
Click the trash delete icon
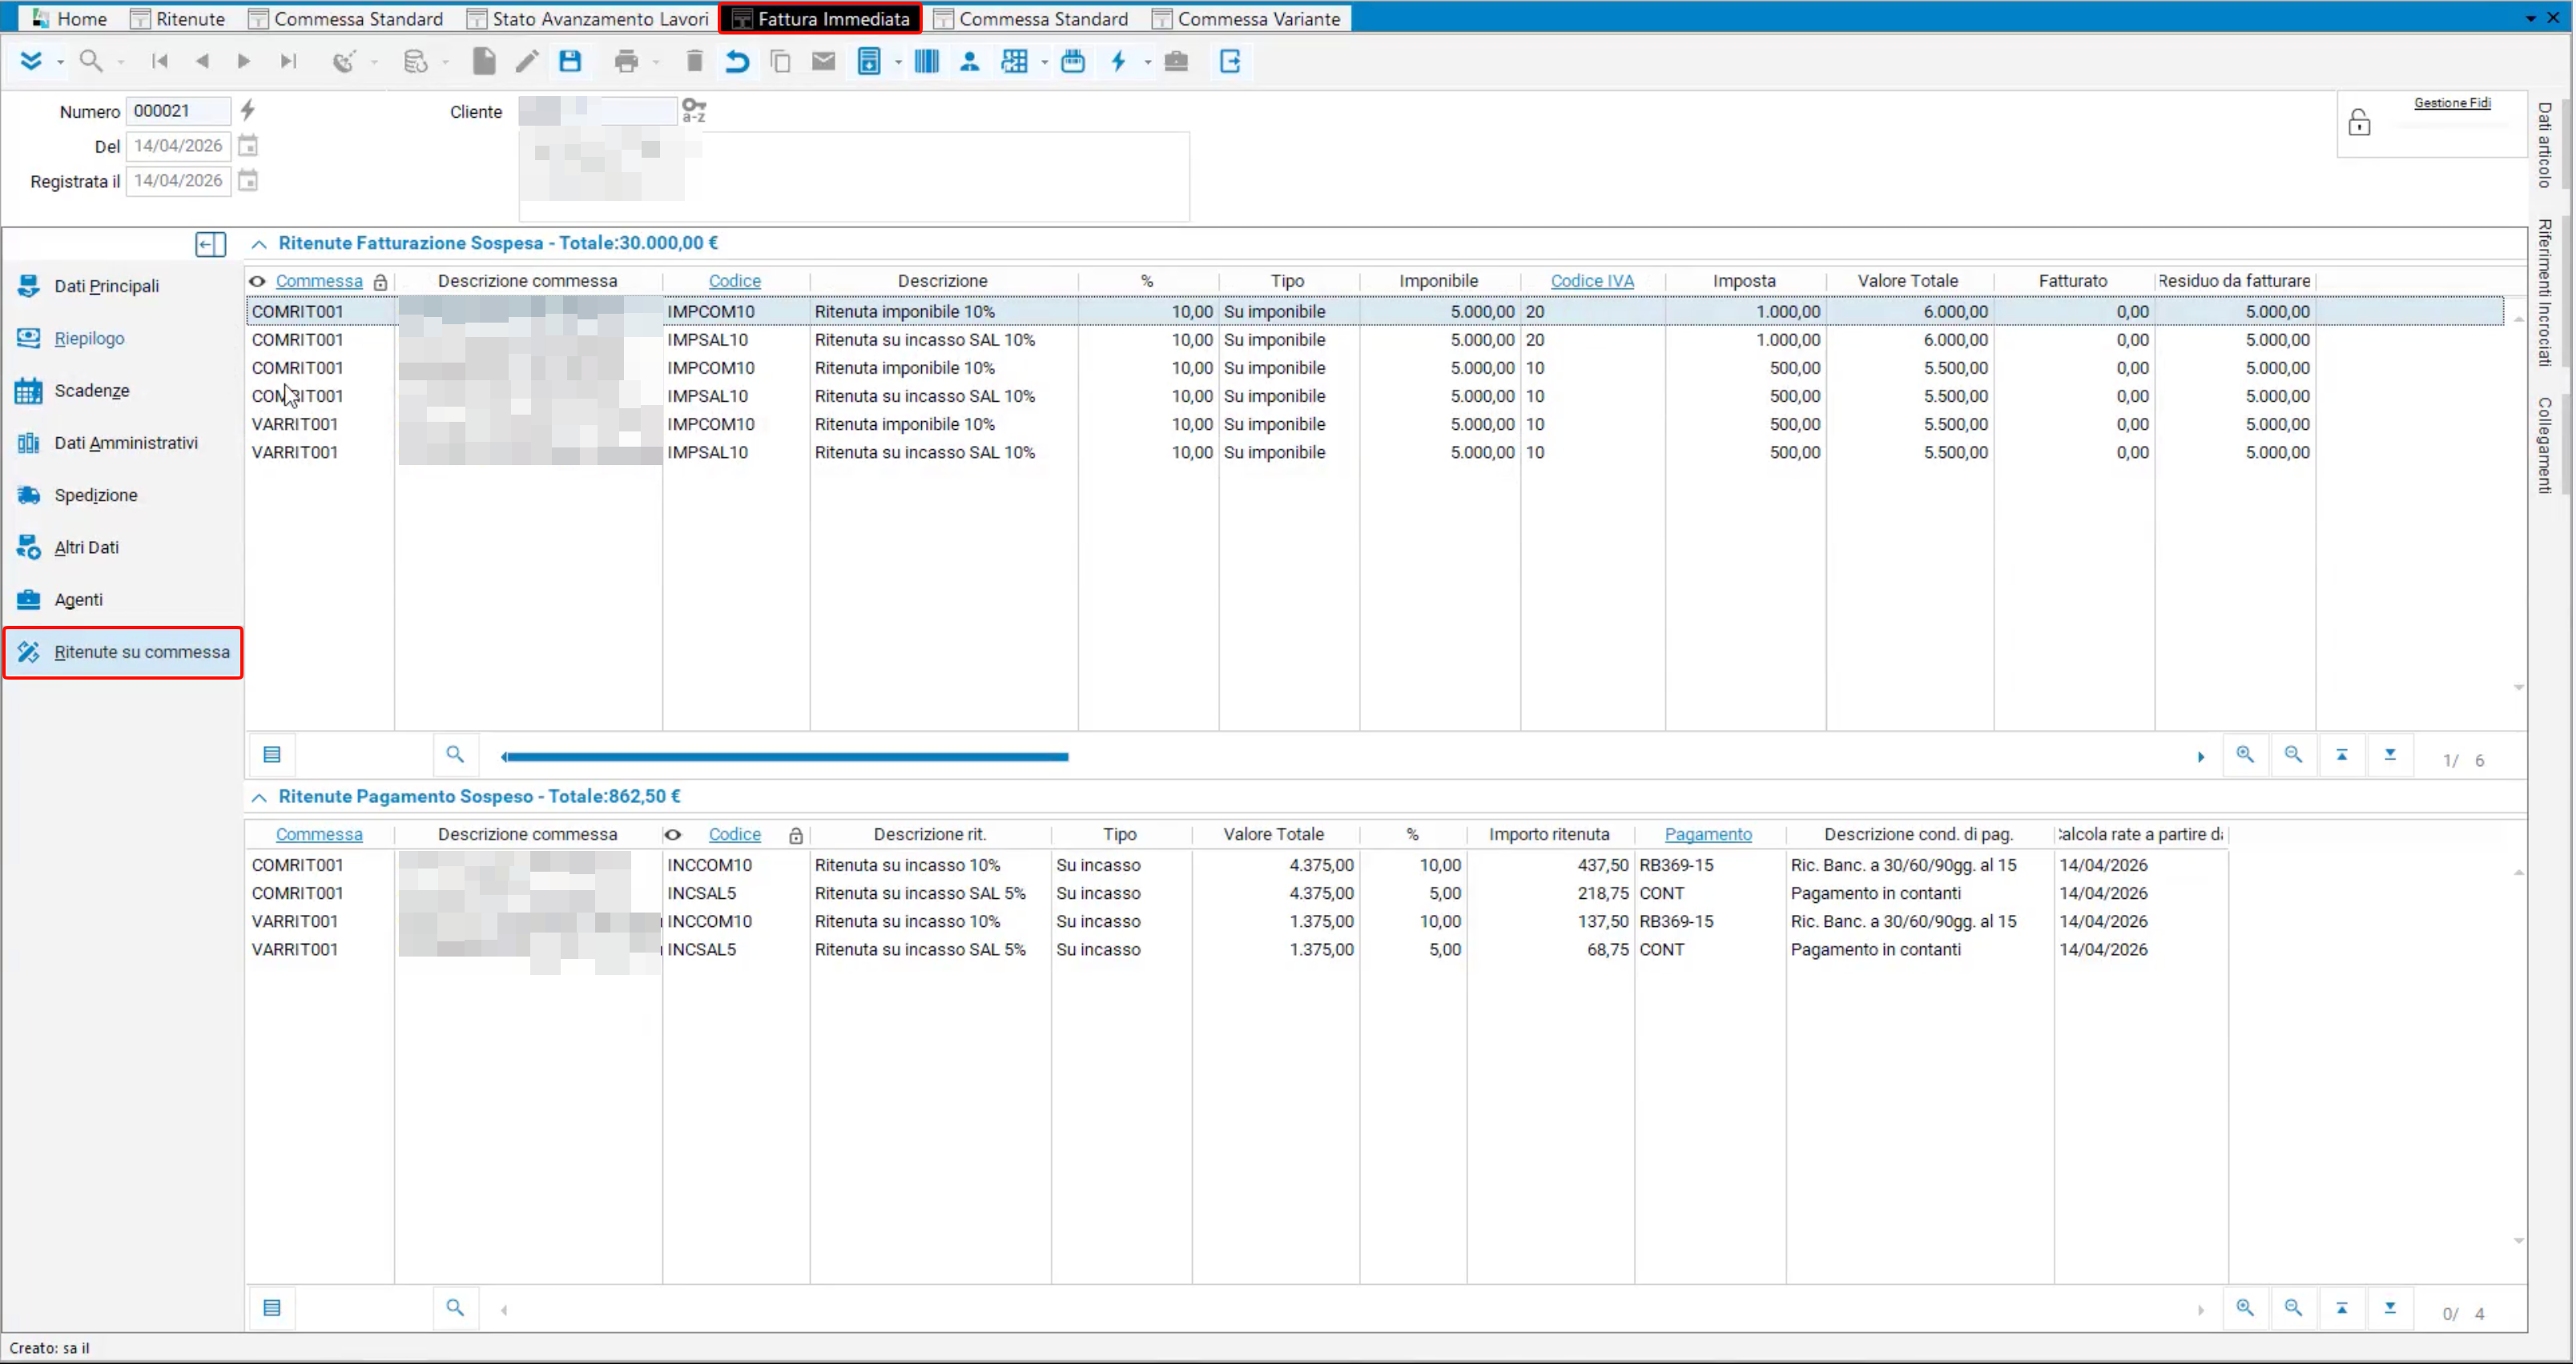point(694,61)
